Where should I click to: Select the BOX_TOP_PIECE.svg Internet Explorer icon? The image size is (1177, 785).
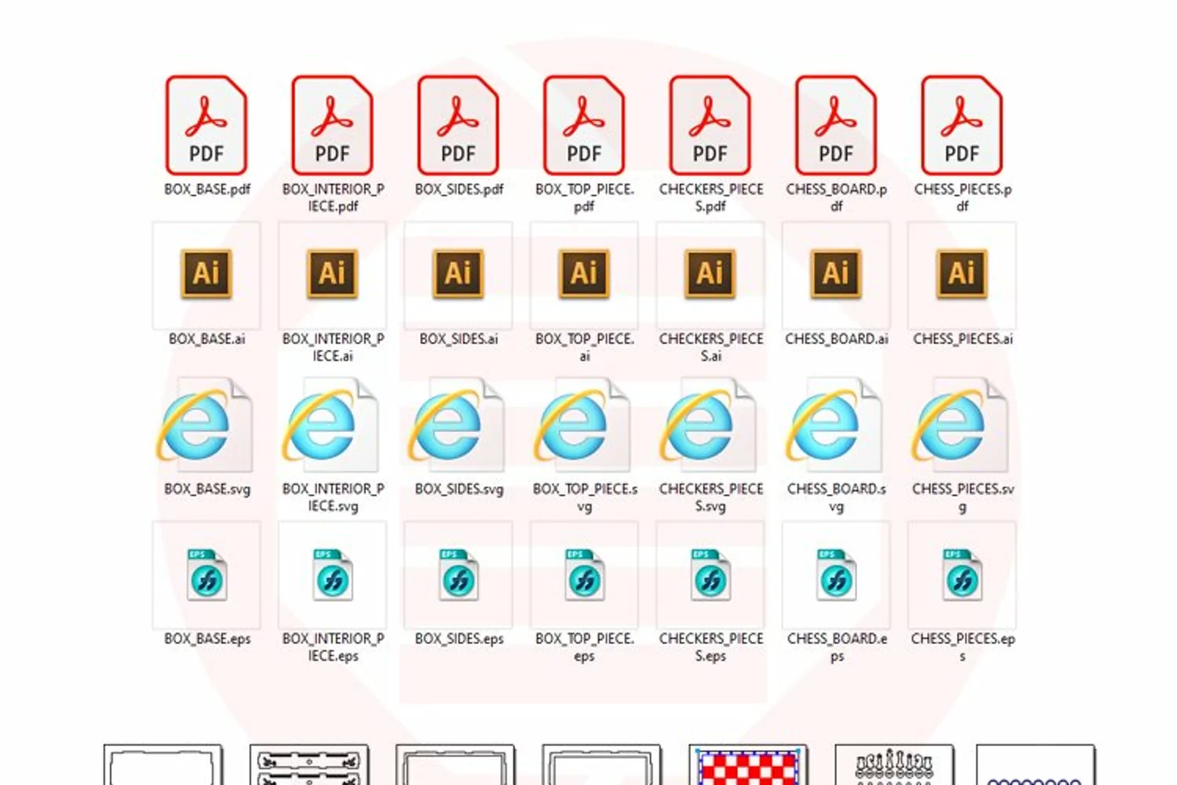[x=582, y=425]
